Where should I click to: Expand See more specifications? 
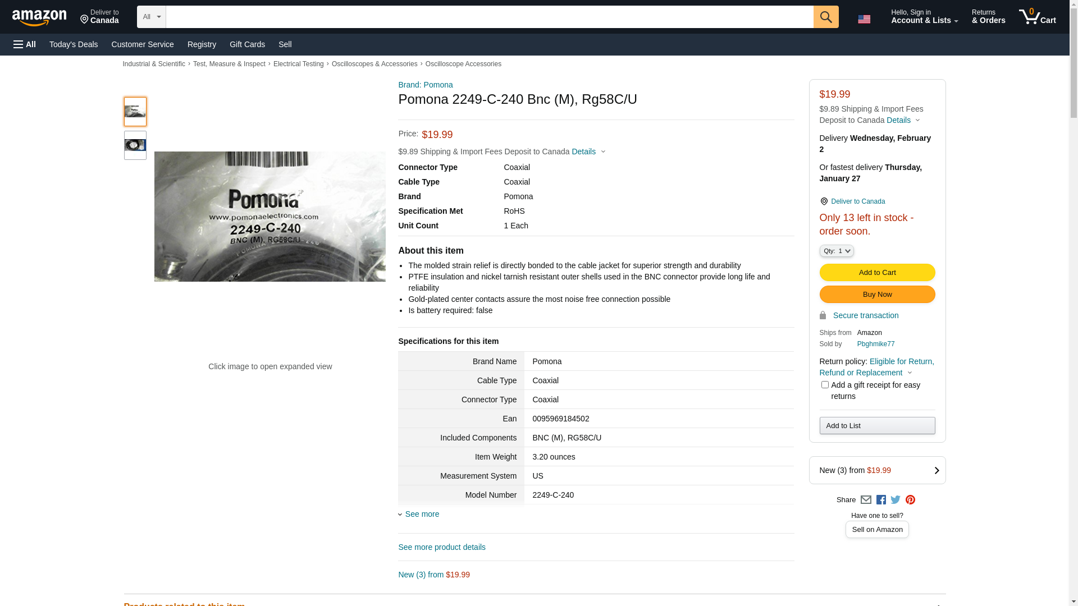coord(422,514)
